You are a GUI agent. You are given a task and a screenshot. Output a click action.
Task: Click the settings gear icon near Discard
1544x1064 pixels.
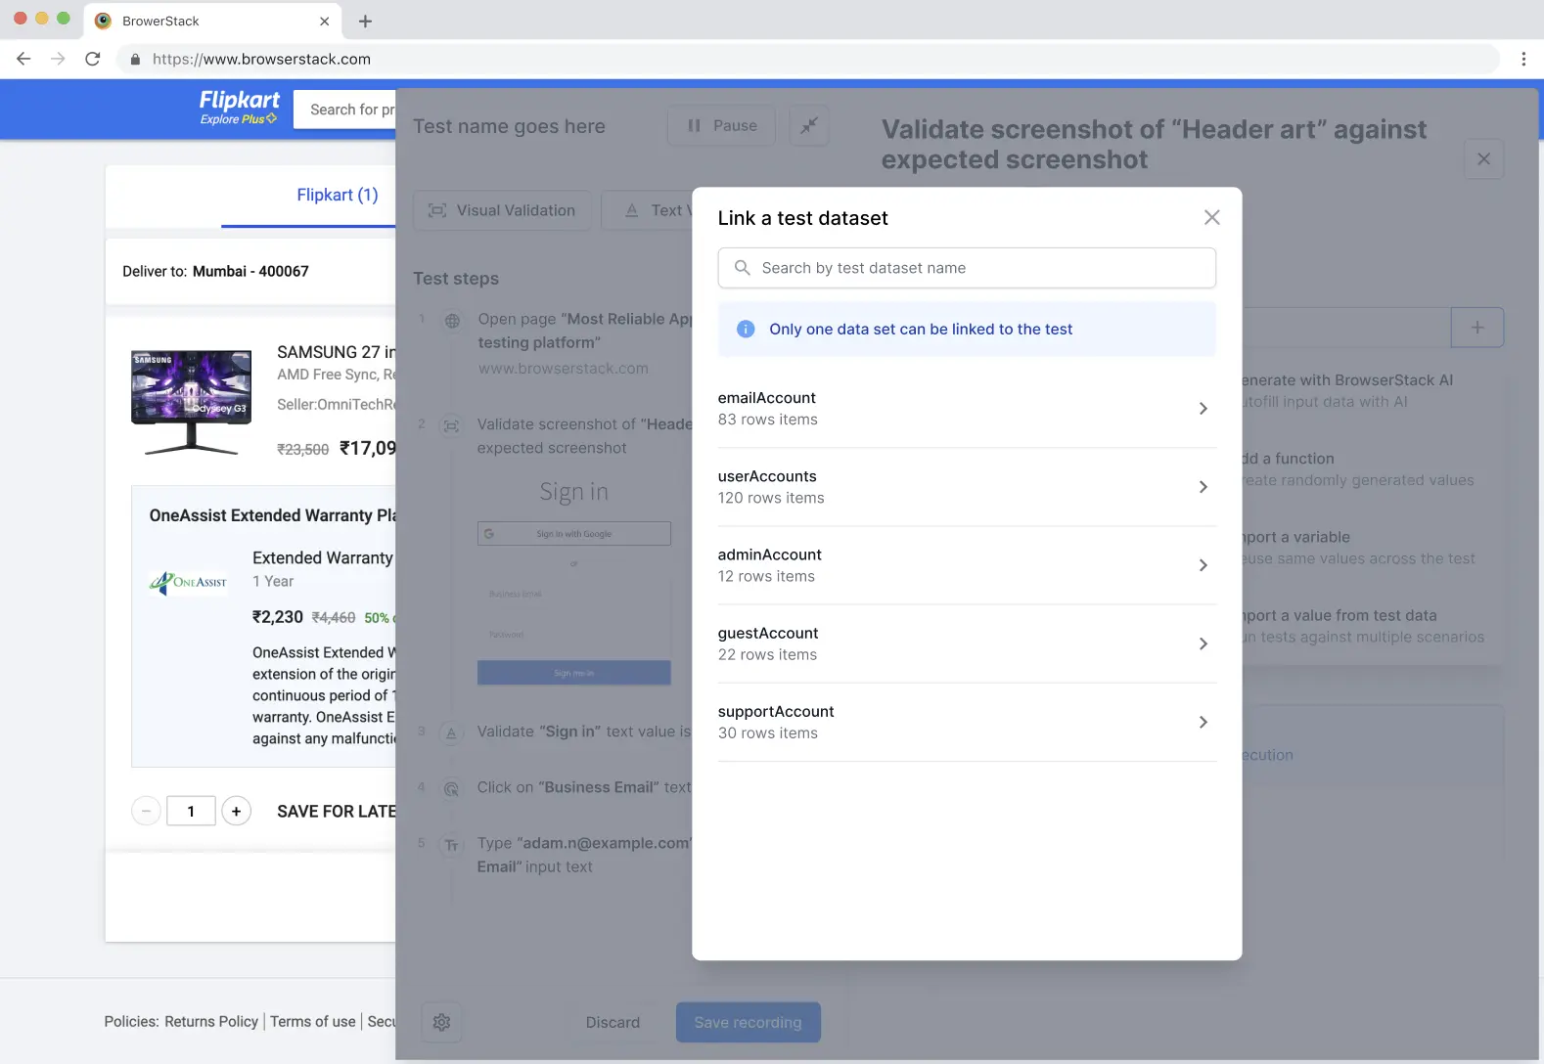point(441,1022)
